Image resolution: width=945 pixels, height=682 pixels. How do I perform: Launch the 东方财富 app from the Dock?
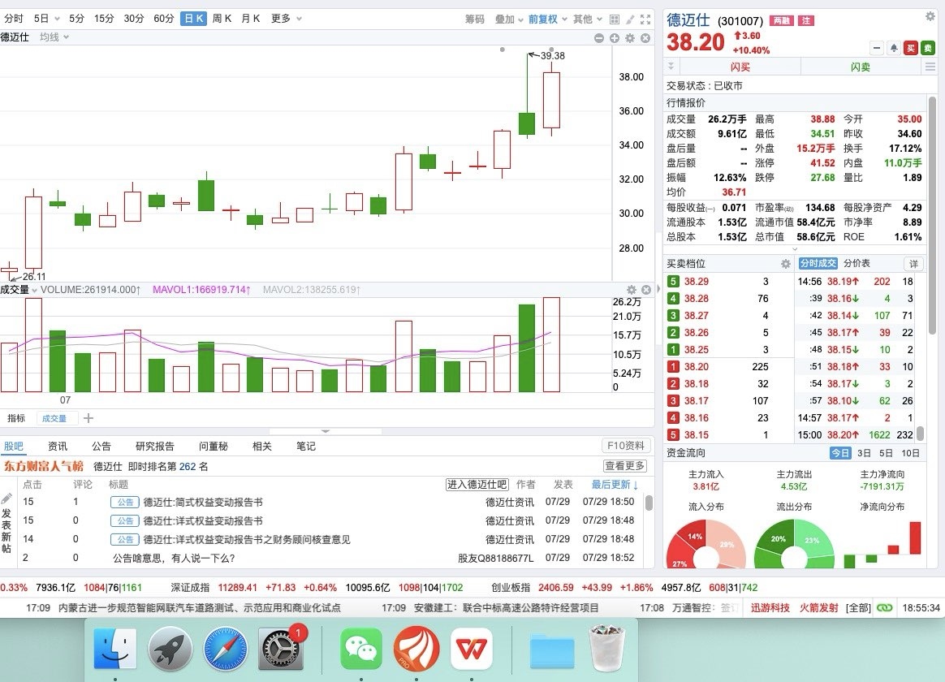coord(416,650)
